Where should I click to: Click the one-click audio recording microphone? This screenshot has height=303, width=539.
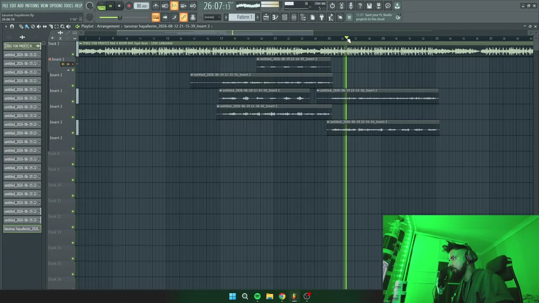click(351, 6)
